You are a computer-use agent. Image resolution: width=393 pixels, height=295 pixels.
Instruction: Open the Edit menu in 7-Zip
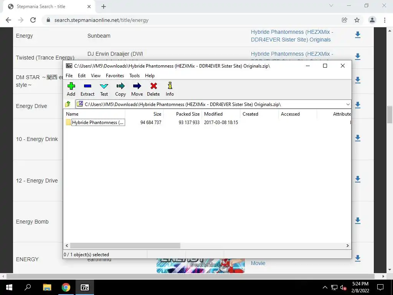[82, 76]
